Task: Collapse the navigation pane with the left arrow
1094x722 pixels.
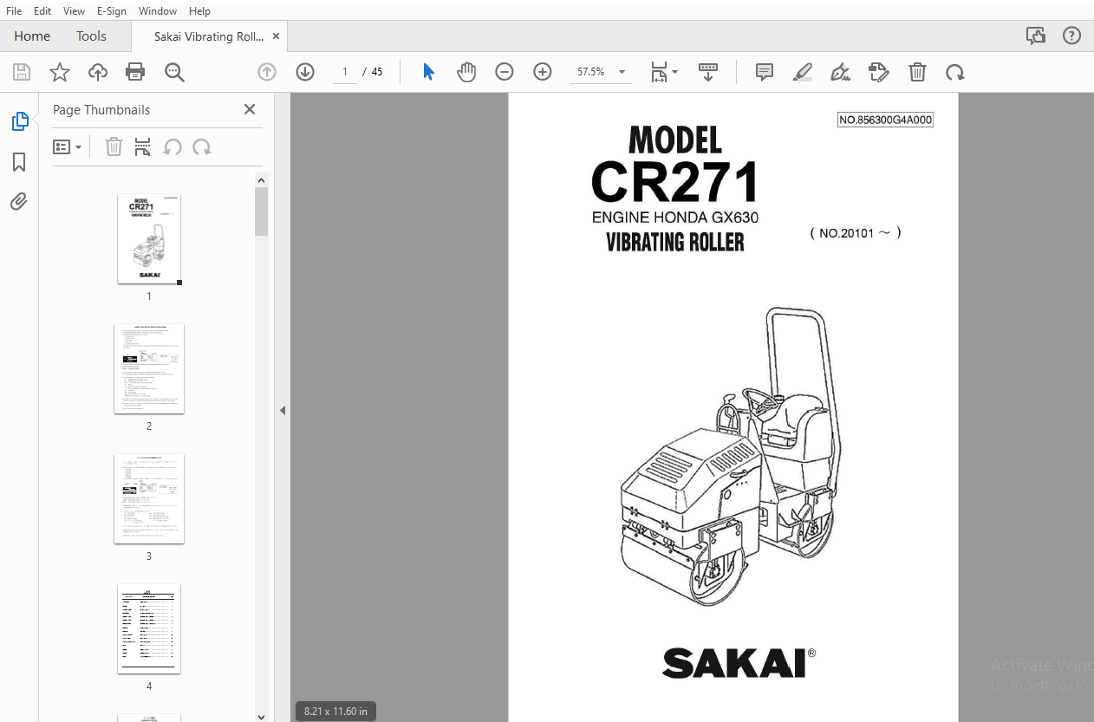Action: [x=283, y=411]
